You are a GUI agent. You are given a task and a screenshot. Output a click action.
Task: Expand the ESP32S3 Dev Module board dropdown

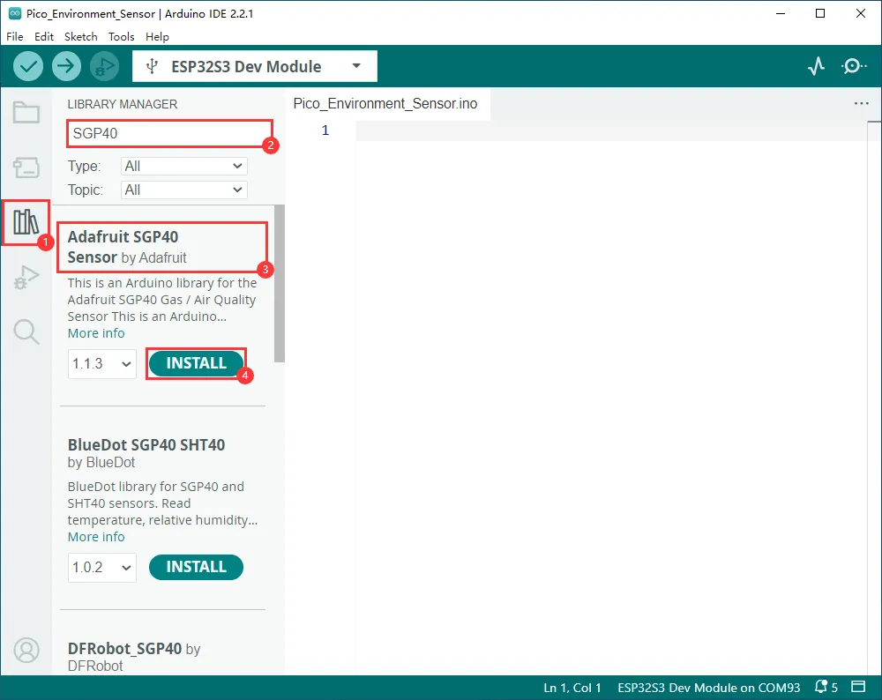(255, 66)
